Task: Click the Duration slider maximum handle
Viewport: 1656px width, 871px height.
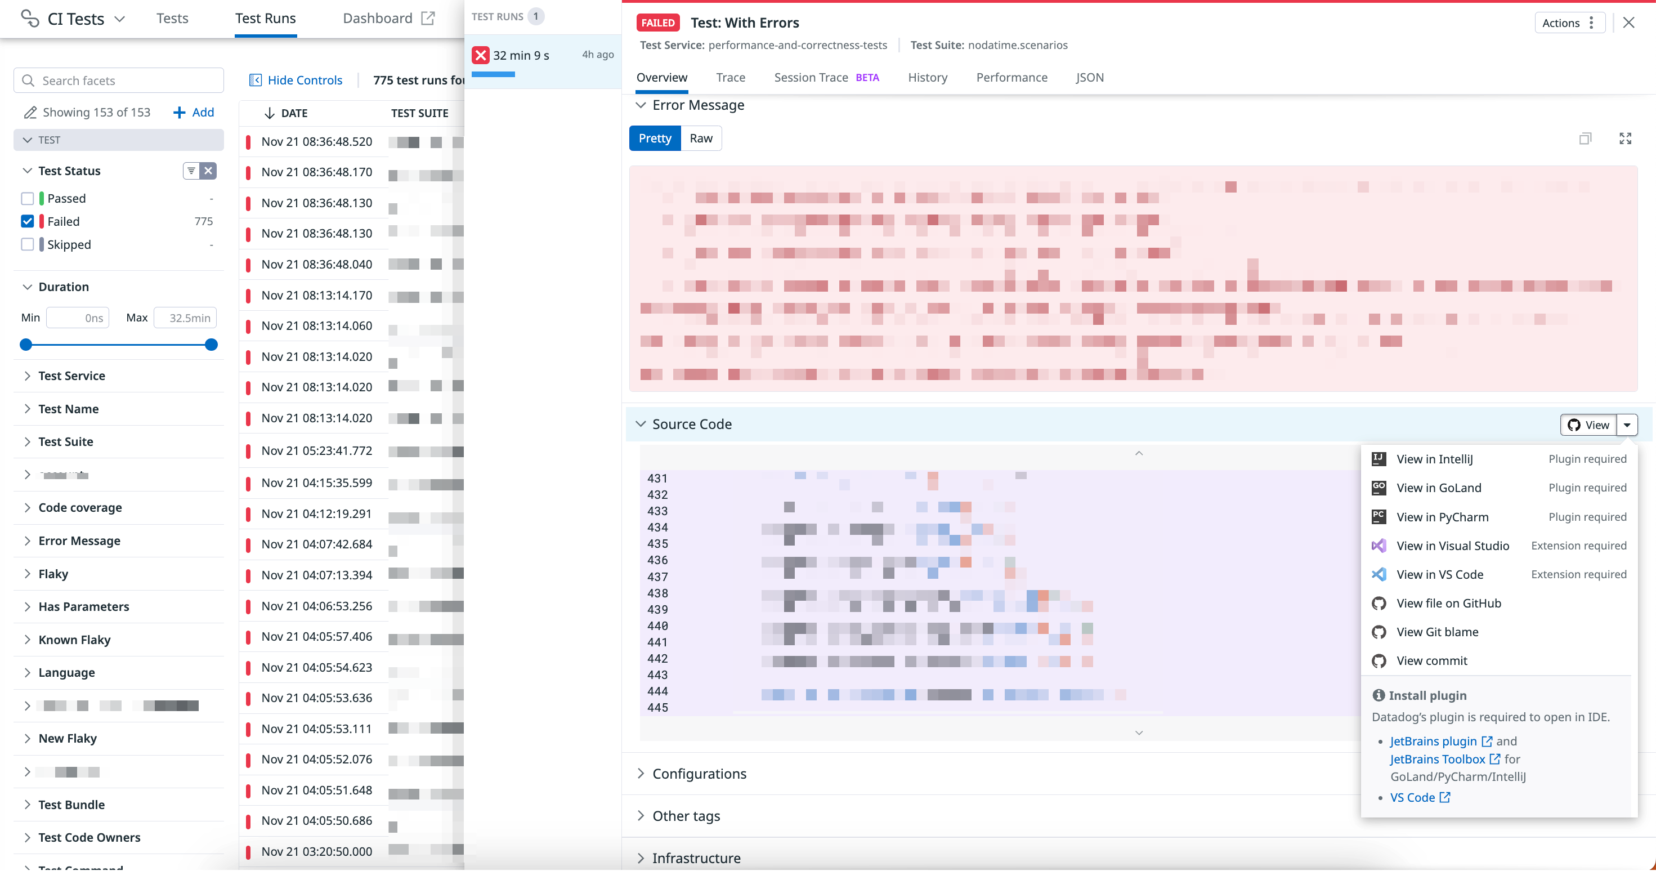Action: pyautogui.click(x=211, y=345)
